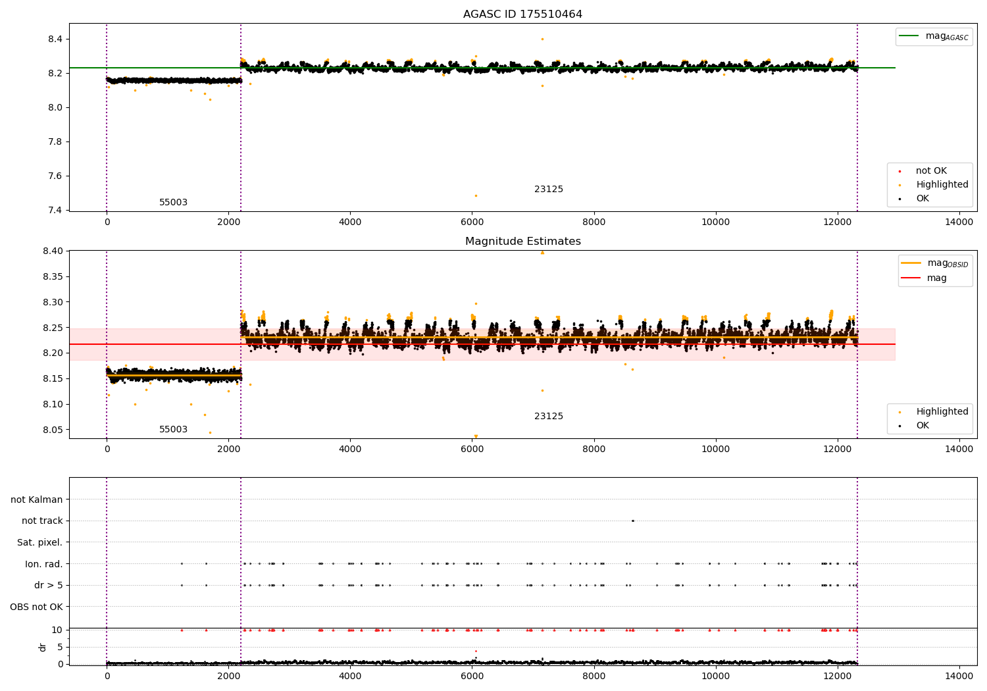This screenshot has width=987, height=691.
Task: Click the 'OBS not OK' axis label
Action: (x=36, y=607)
